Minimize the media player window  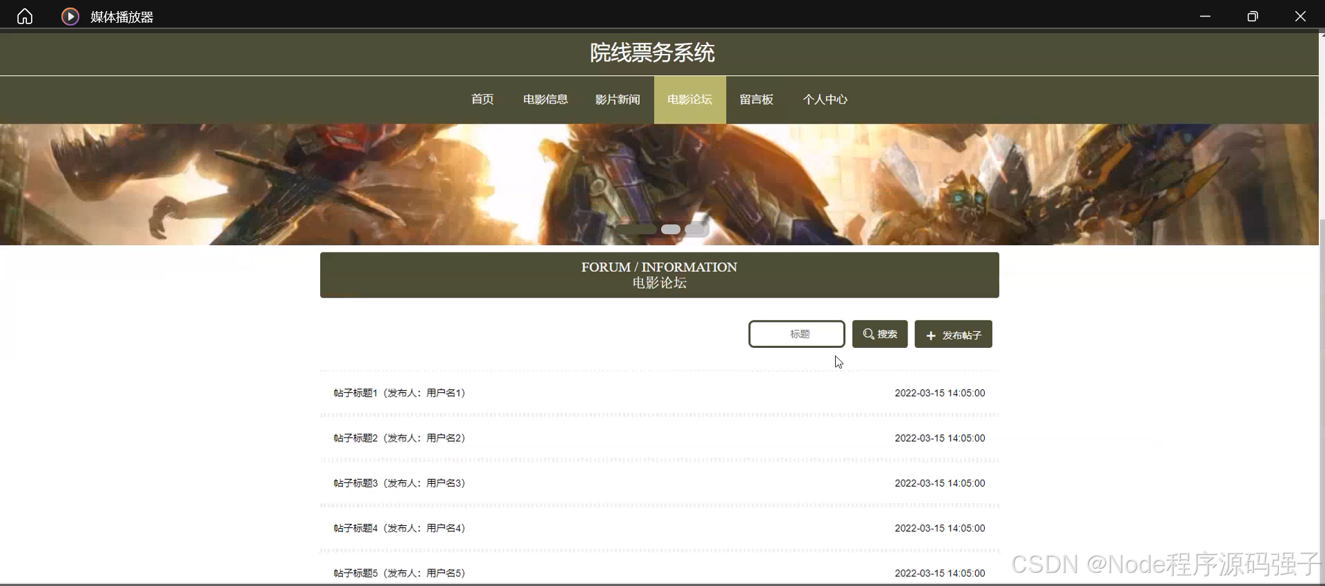[x=1205, y=17]
